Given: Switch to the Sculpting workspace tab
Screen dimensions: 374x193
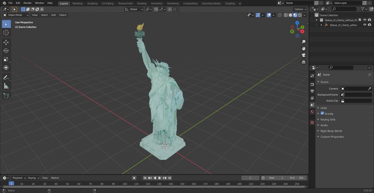Looking at the screenshot, I should 92,3.
